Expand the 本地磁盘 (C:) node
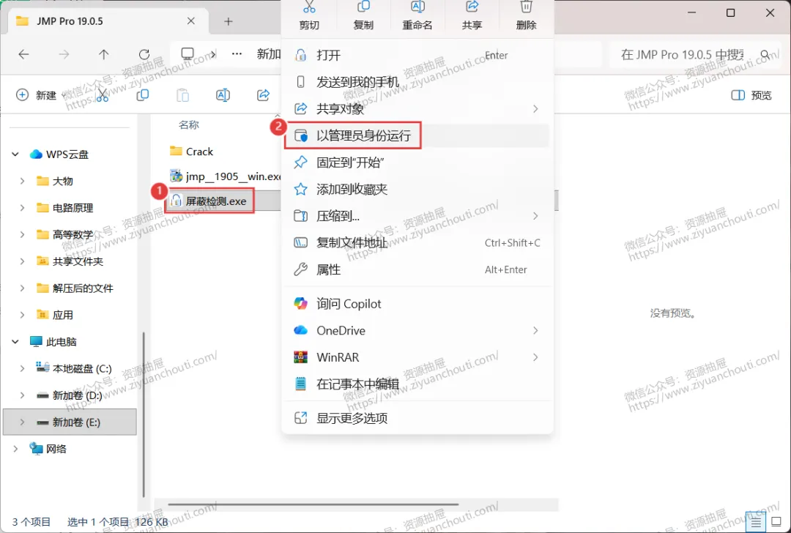Image resolution: width=791 pixels, height=533 pixels. (22, 368)
